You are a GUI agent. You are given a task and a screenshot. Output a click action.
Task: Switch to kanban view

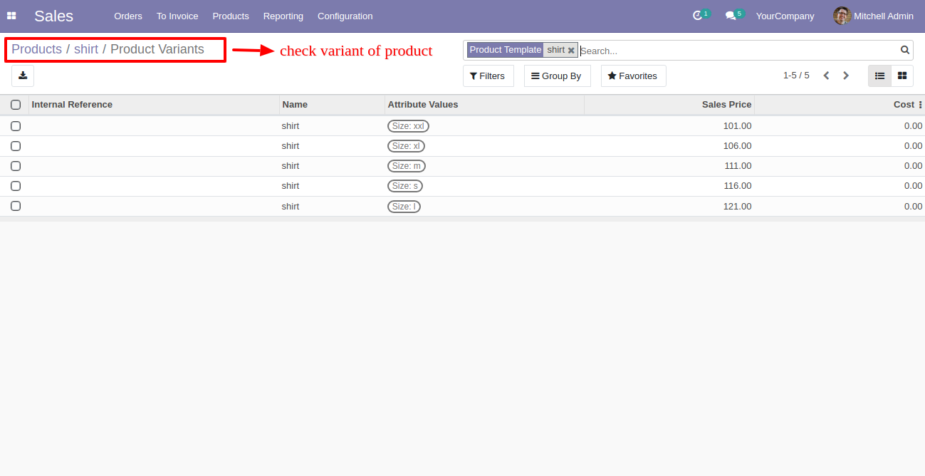pos(902,76)
